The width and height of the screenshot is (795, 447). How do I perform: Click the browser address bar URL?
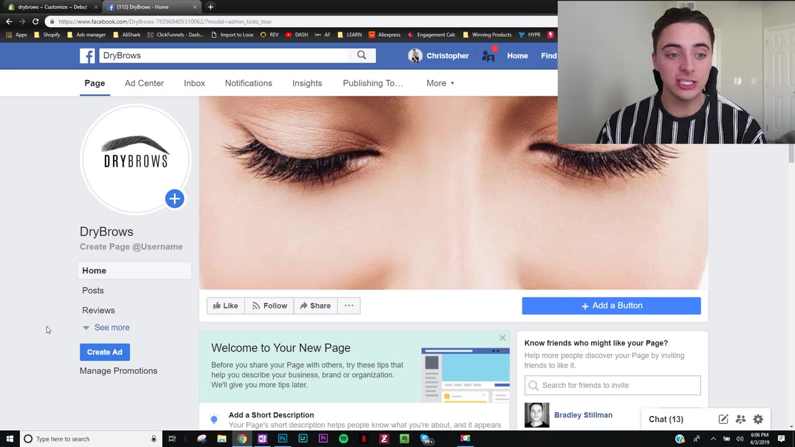point(165,21)
